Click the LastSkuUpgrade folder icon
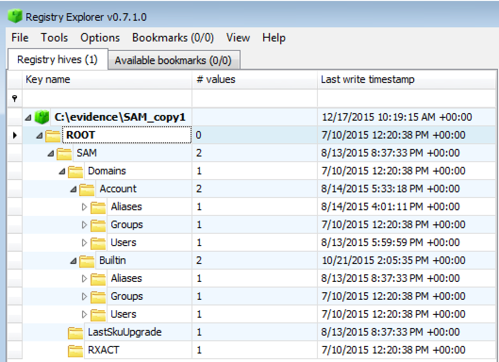499x362 pixels. (76, 333)
